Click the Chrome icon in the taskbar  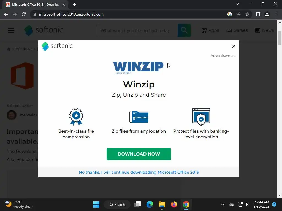186,204
